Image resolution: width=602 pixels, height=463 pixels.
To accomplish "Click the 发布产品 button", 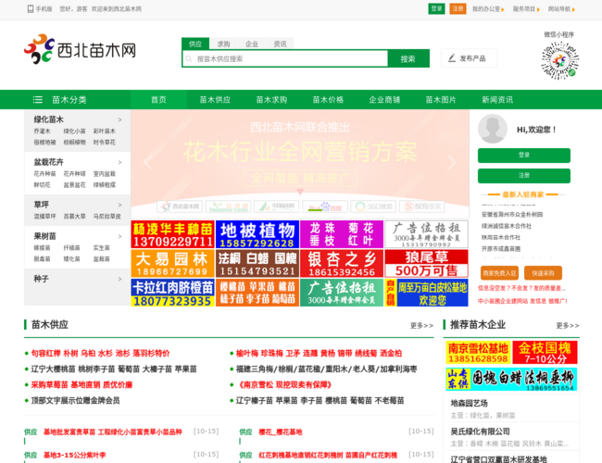I will coord(469,58).
